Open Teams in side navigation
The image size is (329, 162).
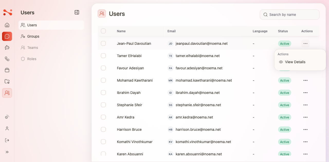[x=51, y=48]
